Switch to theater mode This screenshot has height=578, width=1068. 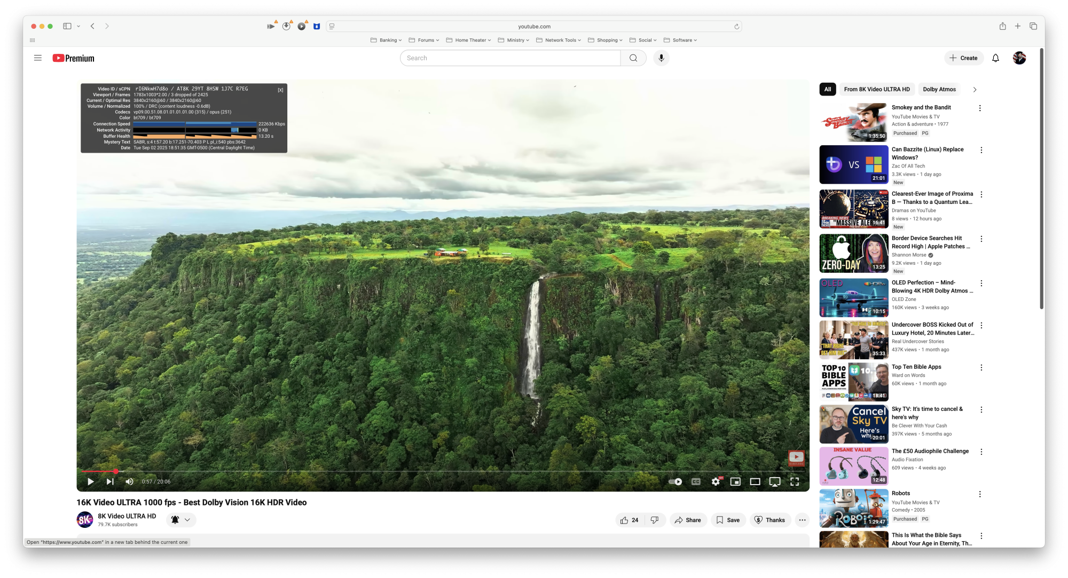point(755,481)
